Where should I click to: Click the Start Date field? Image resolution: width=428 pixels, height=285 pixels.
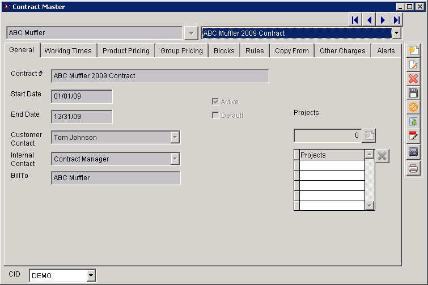point(82,97)
